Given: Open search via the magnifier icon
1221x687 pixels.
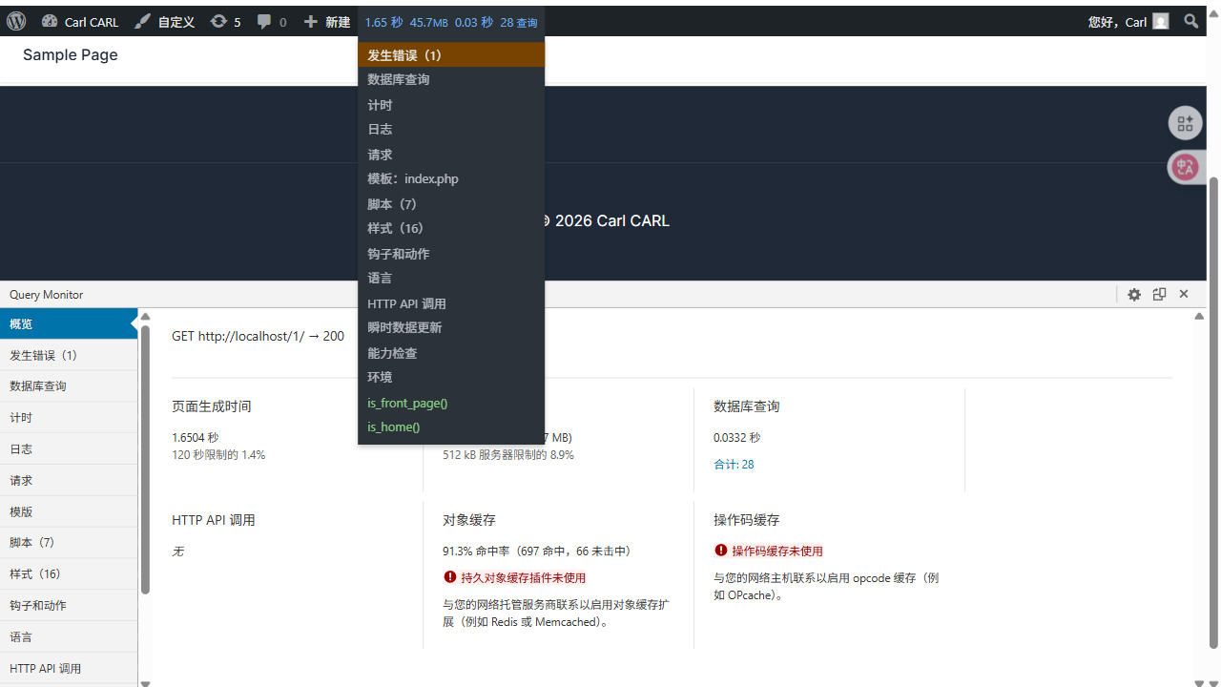Looking at the screenshot, I should click(1190, 21).
